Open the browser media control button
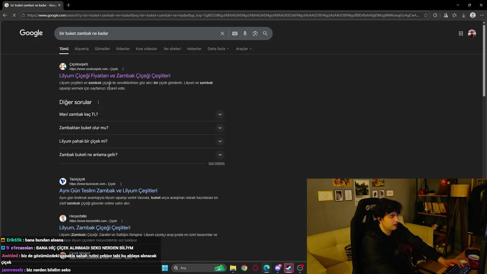 pos(446,15)
